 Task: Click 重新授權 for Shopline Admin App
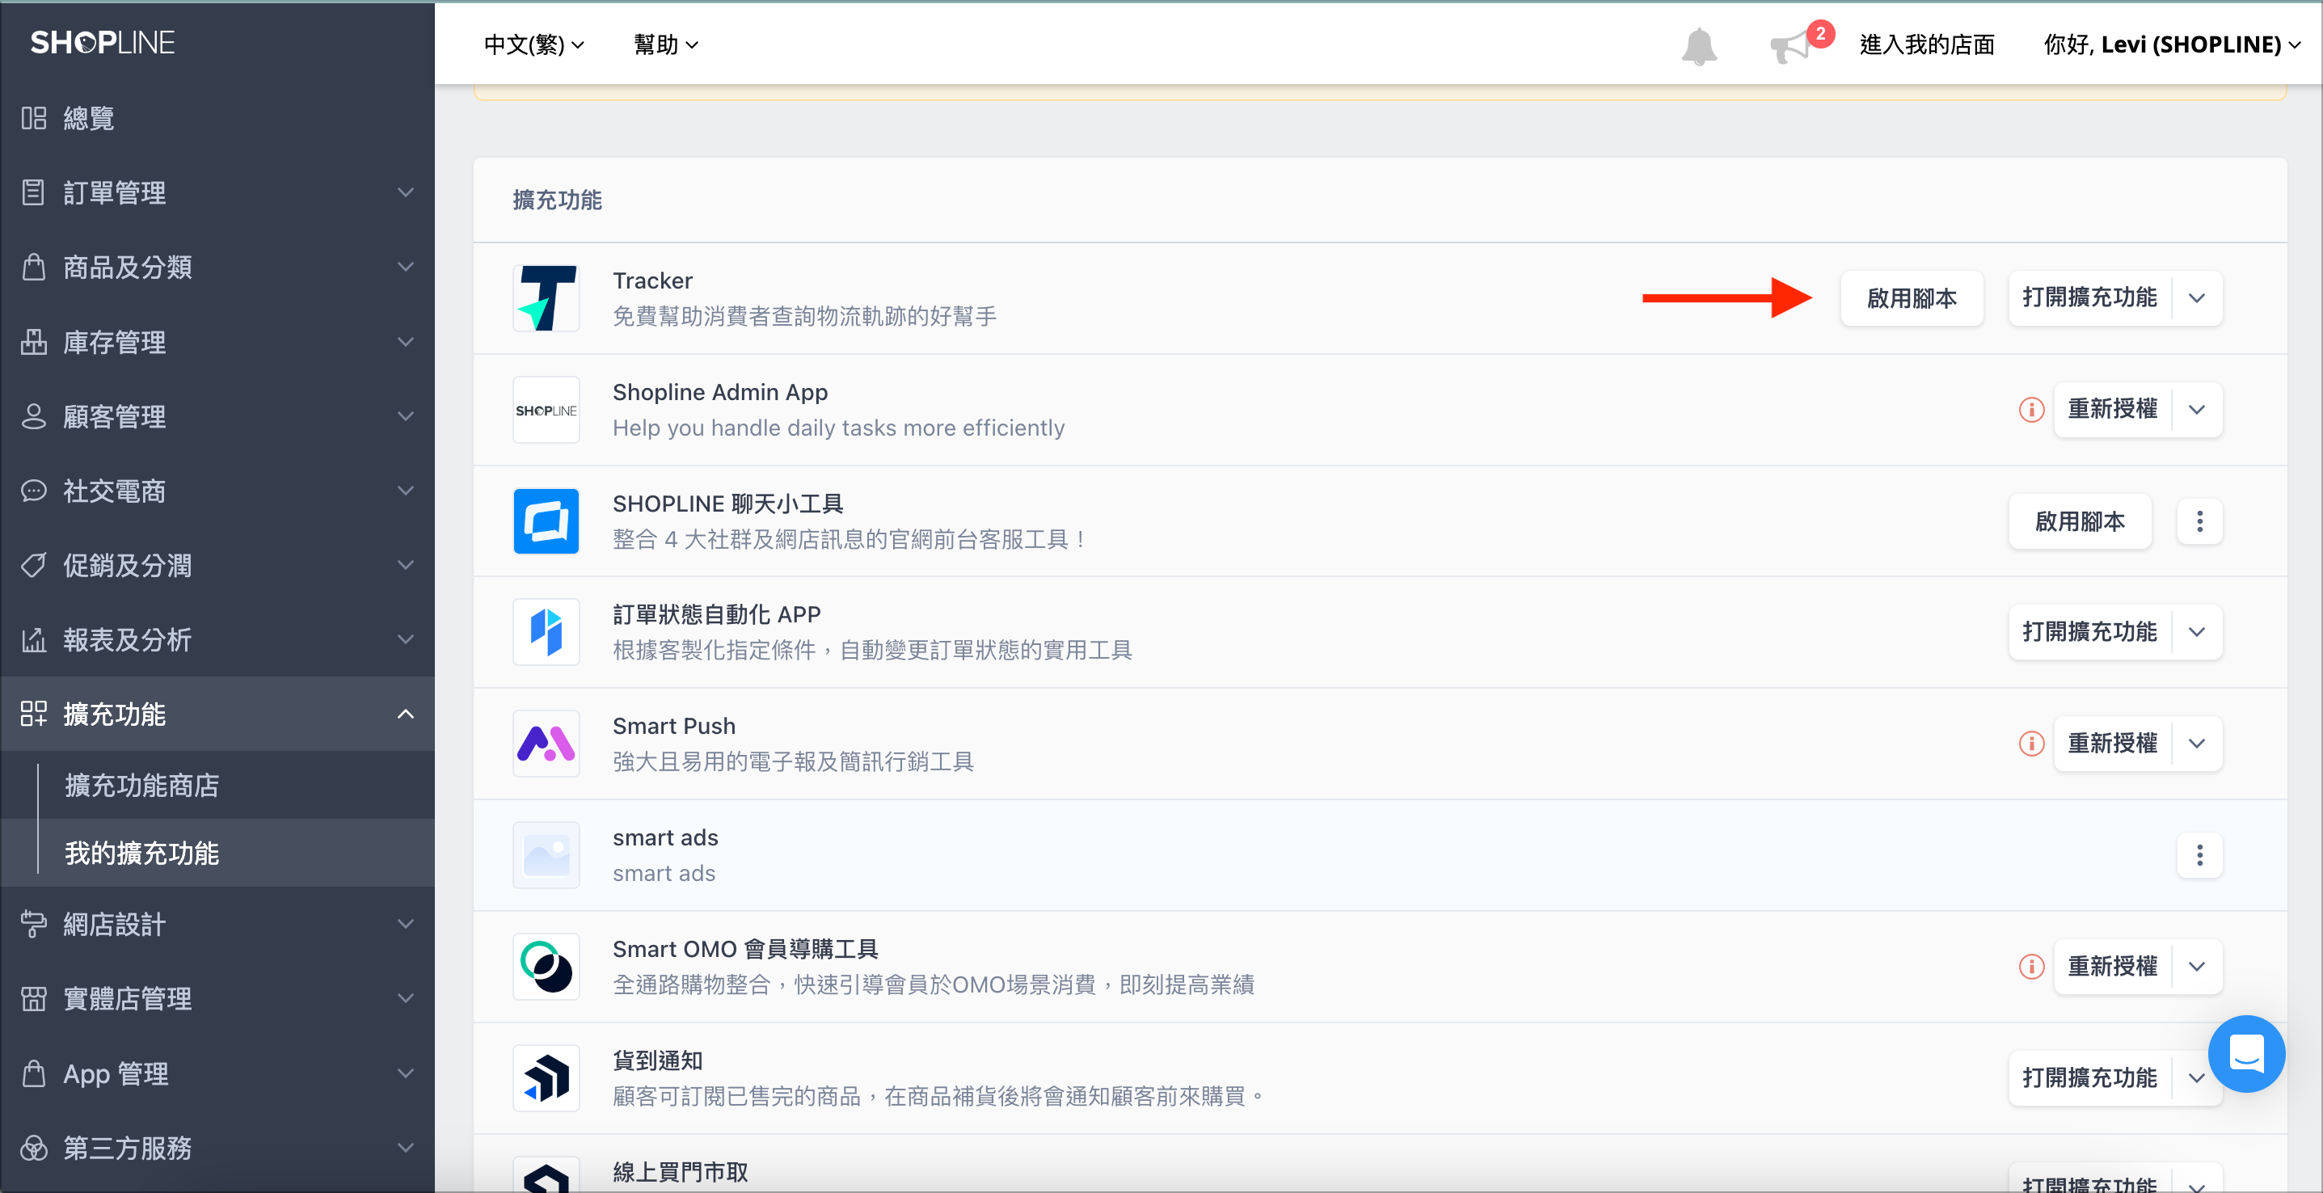coord(2113,410)
